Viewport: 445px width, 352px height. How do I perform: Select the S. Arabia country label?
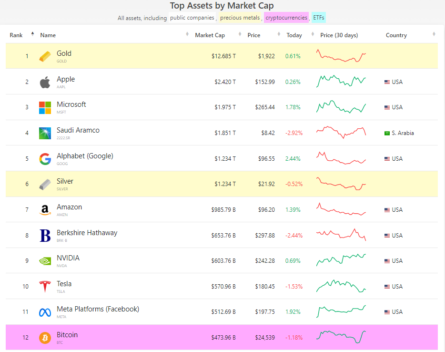tap(403, 133)
